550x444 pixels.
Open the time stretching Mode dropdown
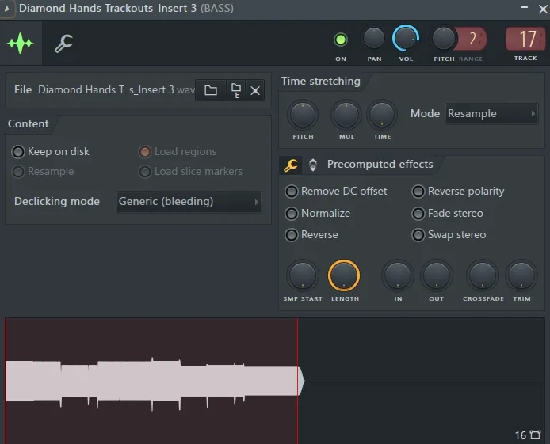pyautogui.click(x=491, y=113)
